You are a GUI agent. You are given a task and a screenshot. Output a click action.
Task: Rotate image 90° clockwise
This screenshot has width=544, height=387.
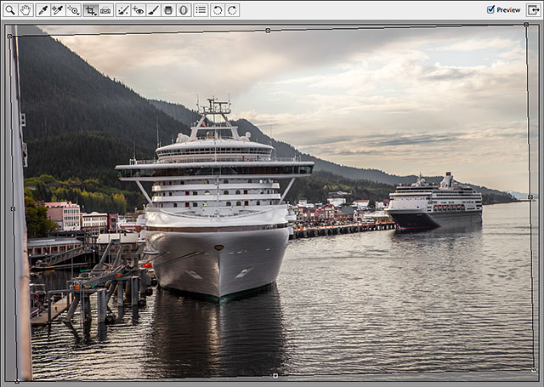tap(232, 10)
